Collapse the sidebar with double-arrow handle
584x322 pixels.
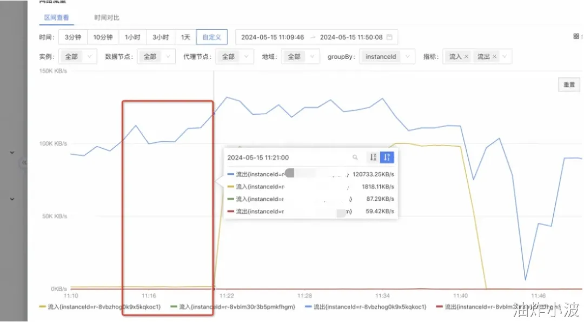tap(24, 162)
